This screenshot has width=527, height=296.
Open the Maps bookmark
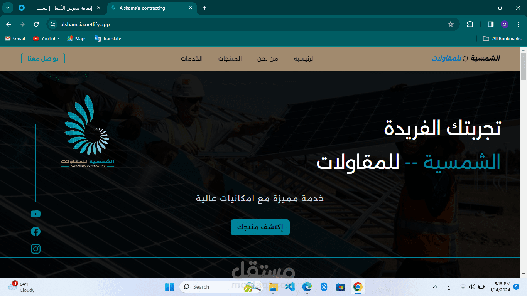coord(77,39)
